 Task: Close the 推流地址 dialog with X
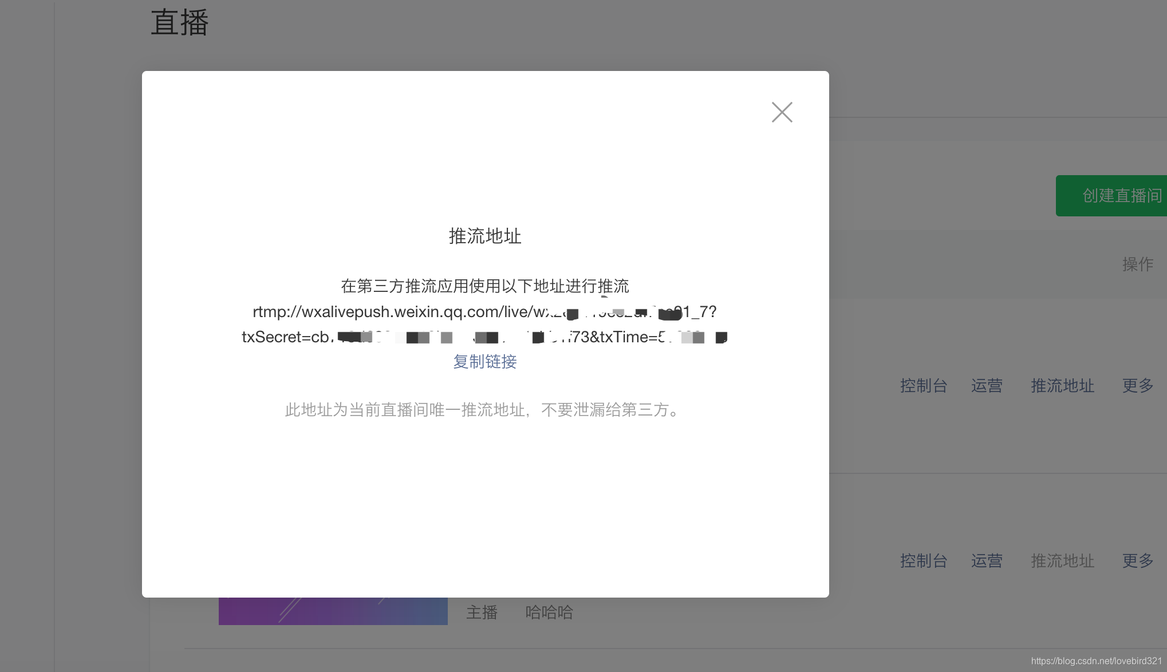click(782, 112)
